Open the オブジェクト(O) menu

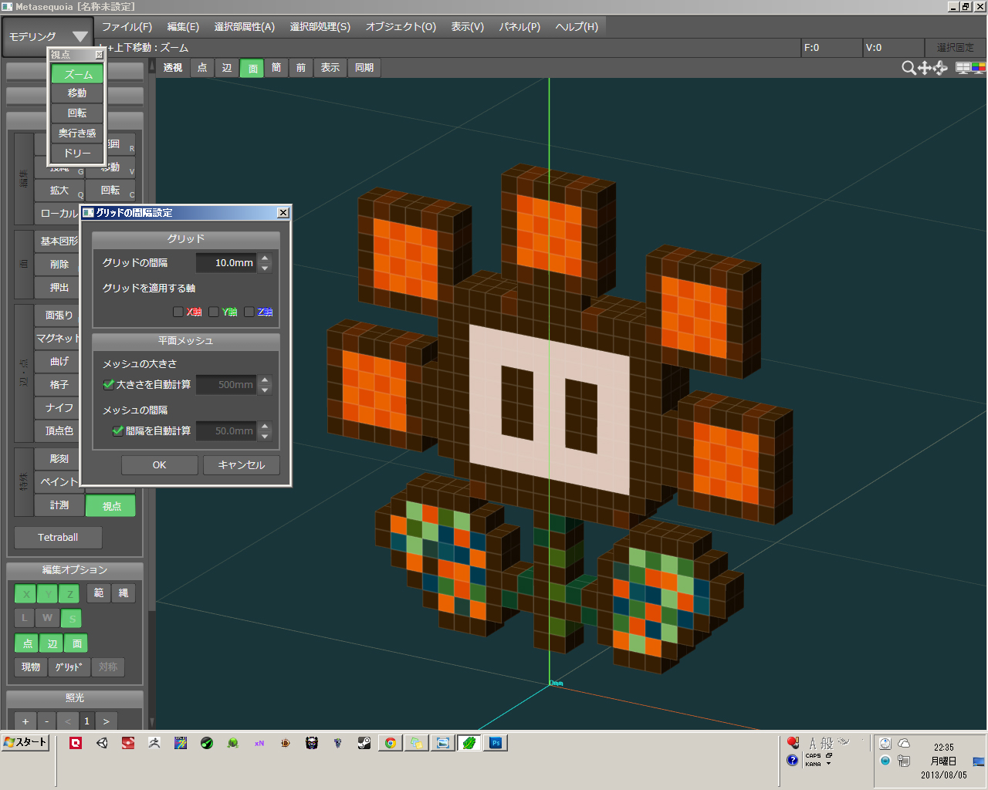(401, 27)
